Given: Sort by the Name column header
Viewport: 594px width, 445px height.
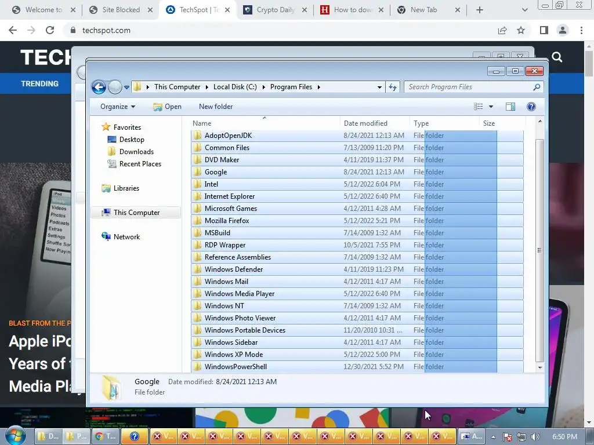Looking at the screenshot, I should pos(265,123).
